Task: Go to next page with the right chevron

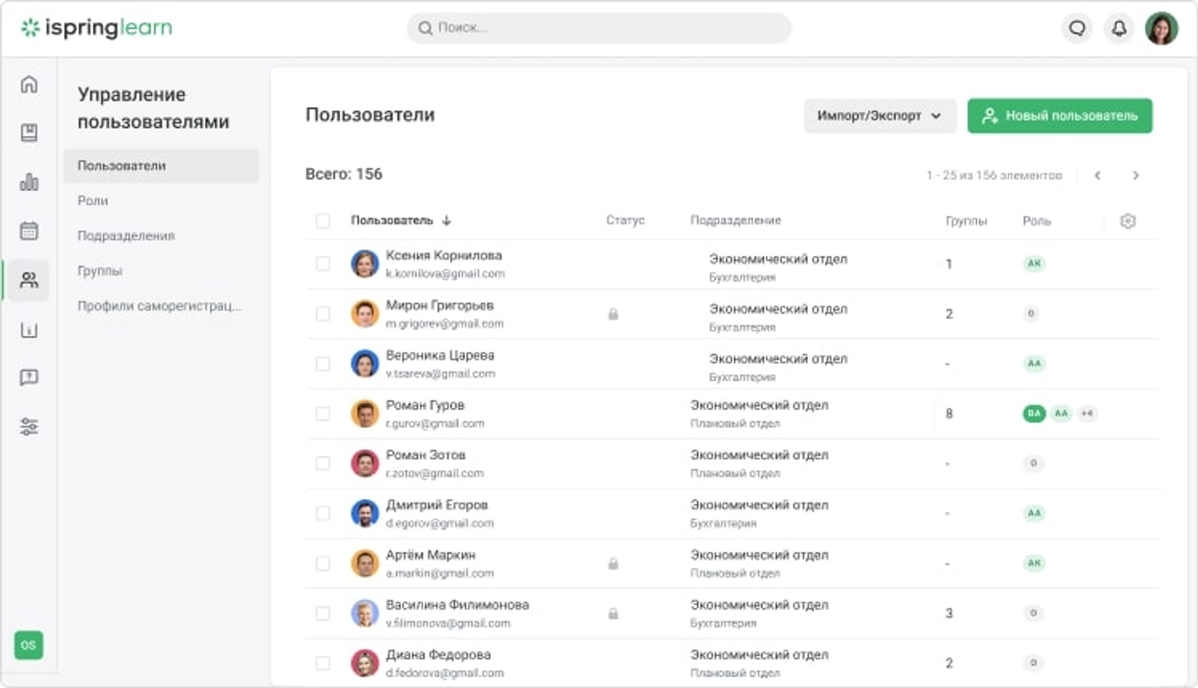Action: pyautogui.click(x=1135, y=175)
